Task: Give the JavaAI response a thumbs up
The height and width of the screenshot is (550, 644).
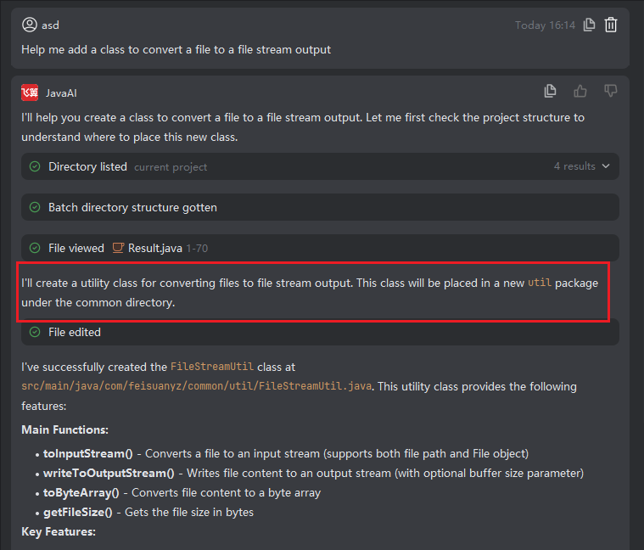Action: click(580, 91)
